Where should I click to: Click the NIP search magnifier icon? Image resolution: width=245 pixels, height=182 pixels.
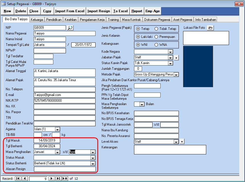point(70,28)
